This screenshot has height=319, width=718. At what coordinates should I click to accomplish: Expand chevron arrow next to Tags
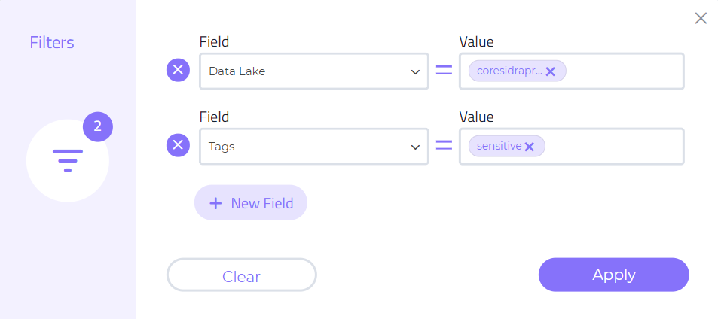click(x=415, y=147)
